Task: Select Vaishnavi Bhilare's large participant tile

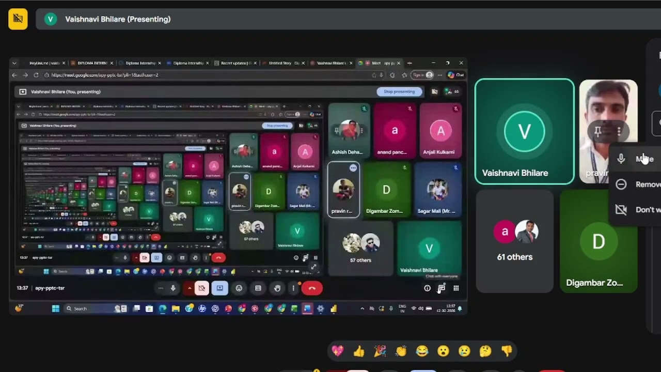Action: click(x=524, y=132)
